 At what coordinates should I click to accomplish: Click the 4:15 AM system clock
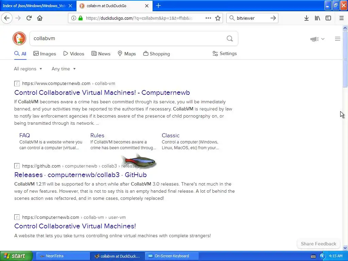click(335, 256)
